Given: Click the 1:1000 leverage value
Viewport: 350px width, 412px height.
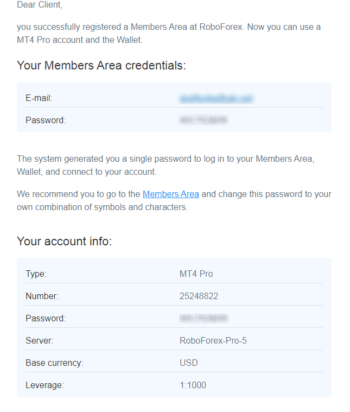Looking at the screenshot, I should click(x=193, y=385).
